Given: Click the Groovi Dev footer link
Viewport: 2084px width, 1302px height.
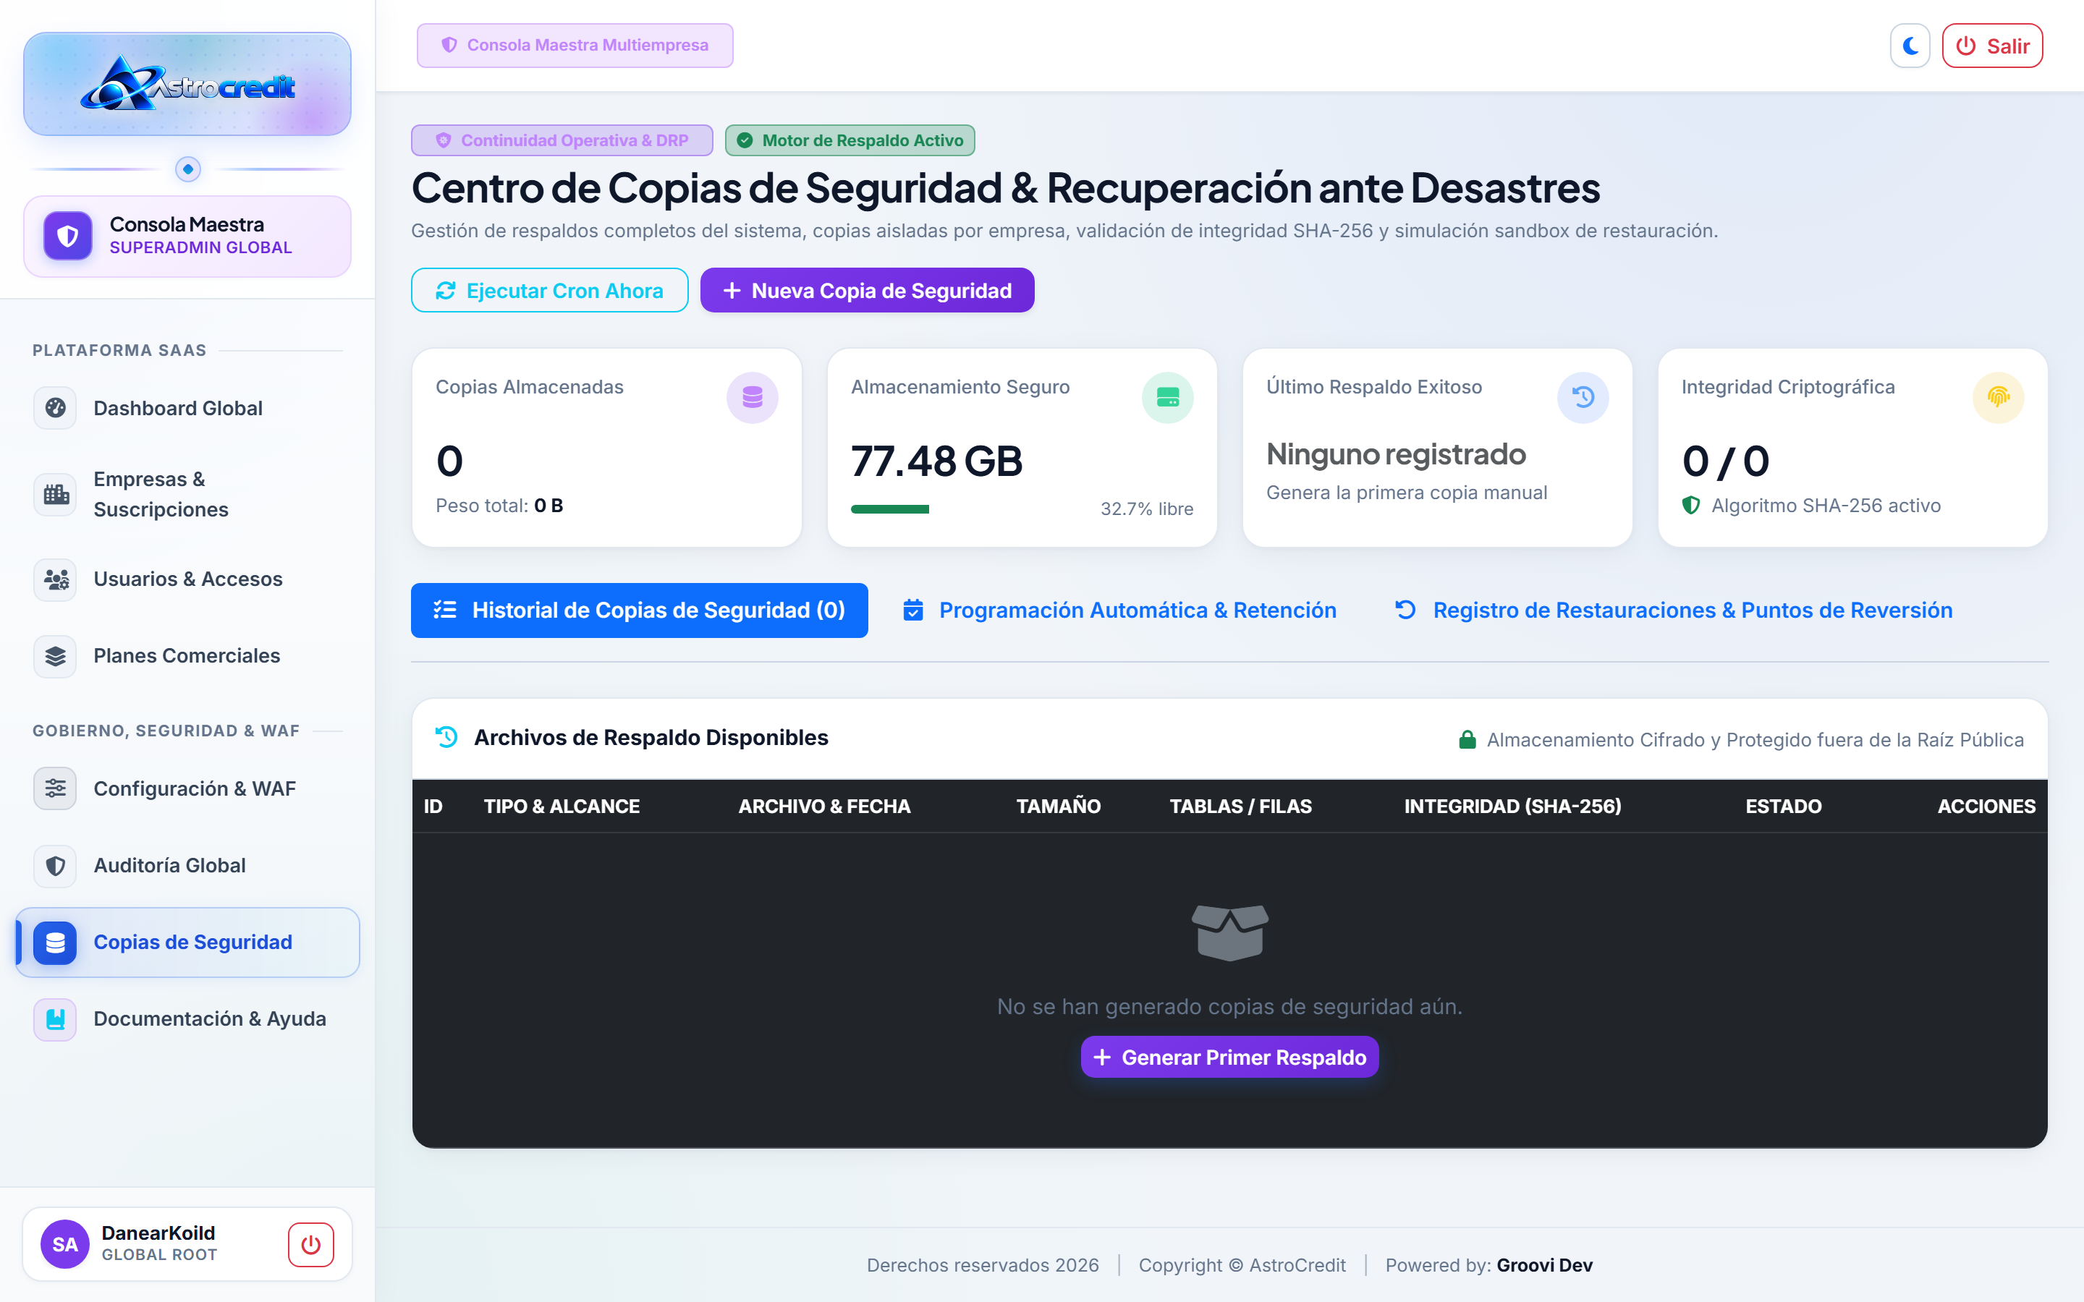Looking at the screenshot, I should click(1545, 1265).
